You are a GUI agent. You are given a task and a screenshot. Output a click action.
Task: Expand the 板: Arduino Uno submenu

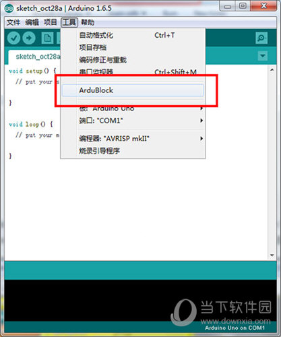pos(133,109)
